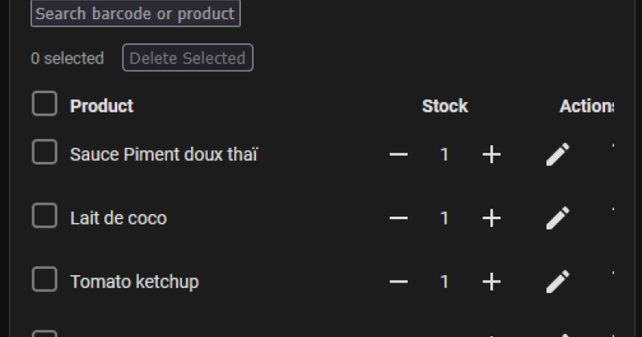Open the Lait de coco product name

click(x=118, y=217)
